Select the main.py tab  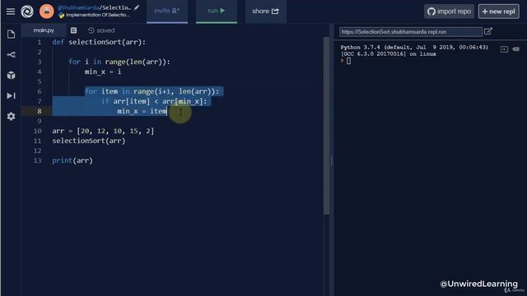(44, 30)
